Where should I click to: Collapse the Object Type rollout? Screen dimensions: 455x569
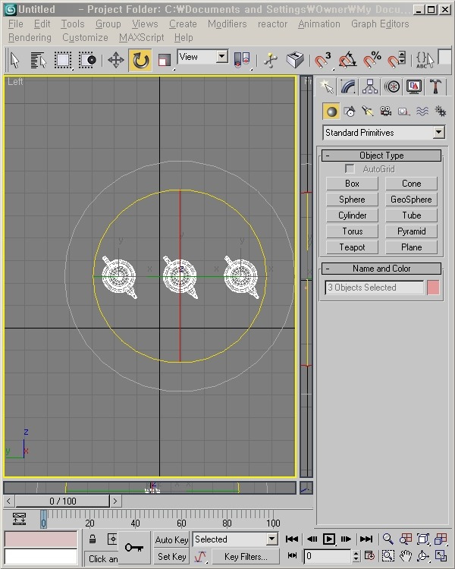coord(381,156)
